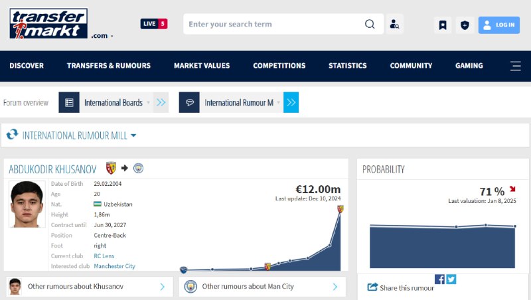Open the DISCOVER menu

pos(27,66)
